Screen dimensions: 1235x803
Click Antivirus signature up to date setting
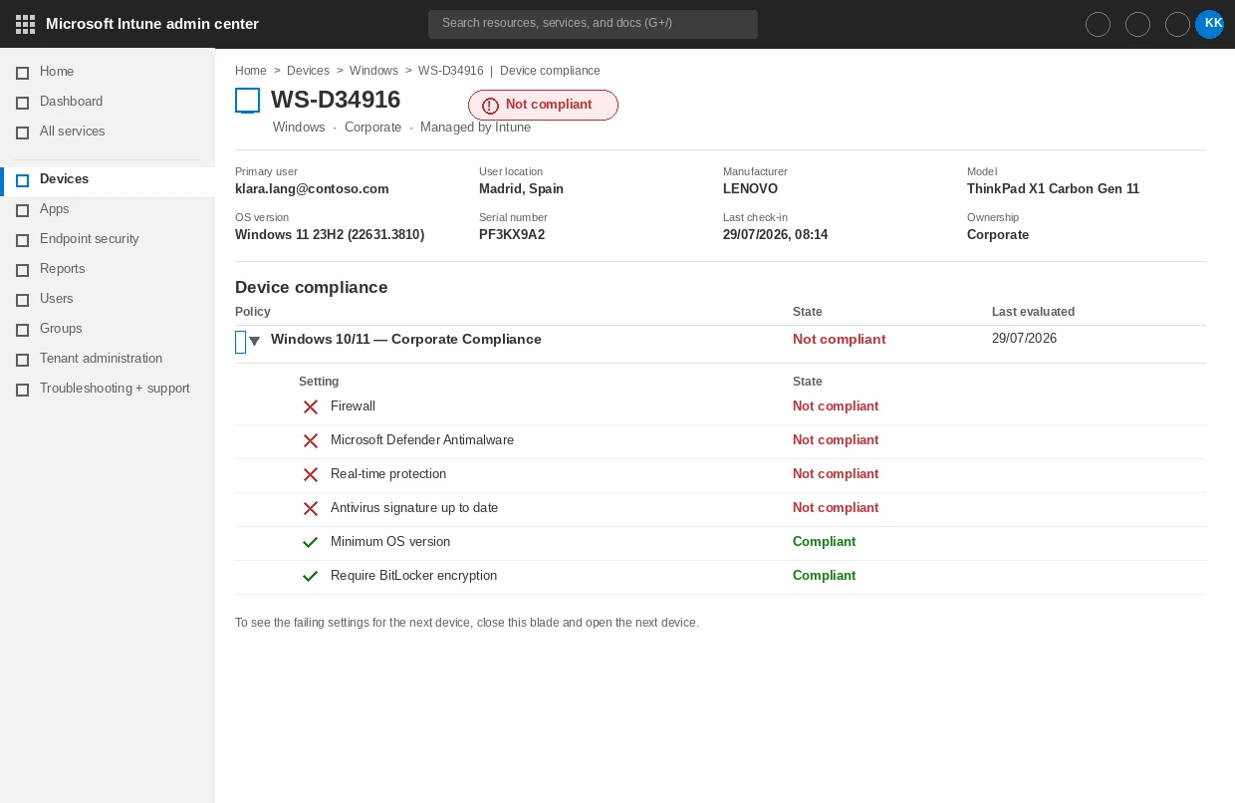click(414, 508)
